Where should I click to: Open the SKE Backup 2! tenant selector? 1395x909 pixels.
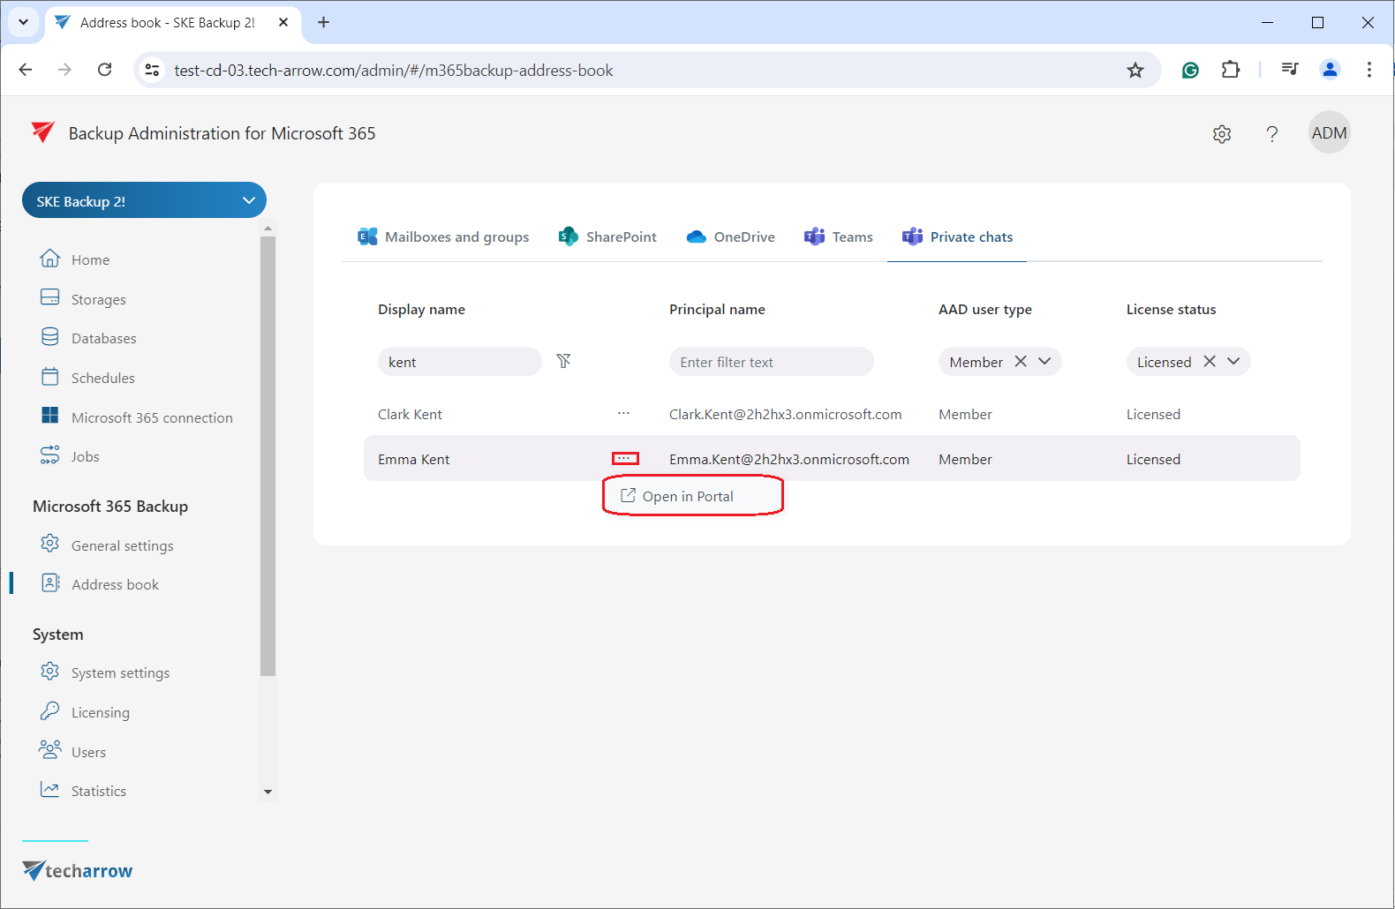(x=144, y=200)
